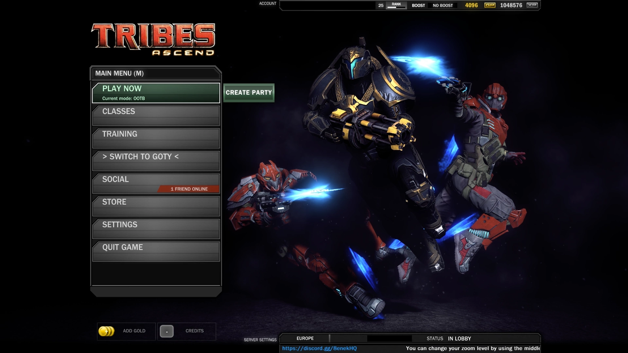Click the Add Gold label
628x353 pixels.
(134, 331)
